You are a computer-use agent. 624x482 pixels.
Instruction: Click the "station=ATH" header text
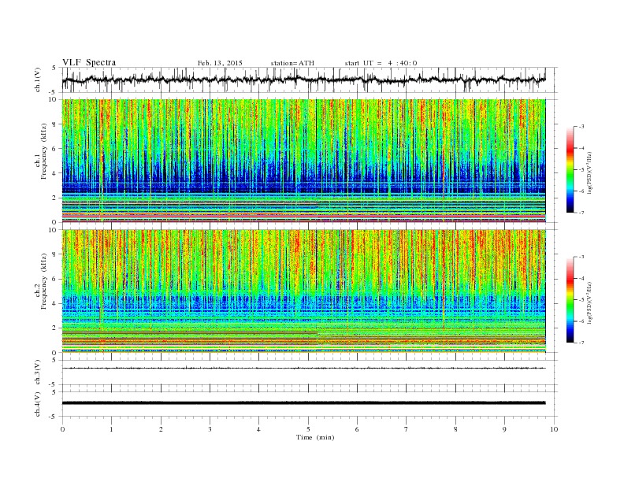pos(292,63)
